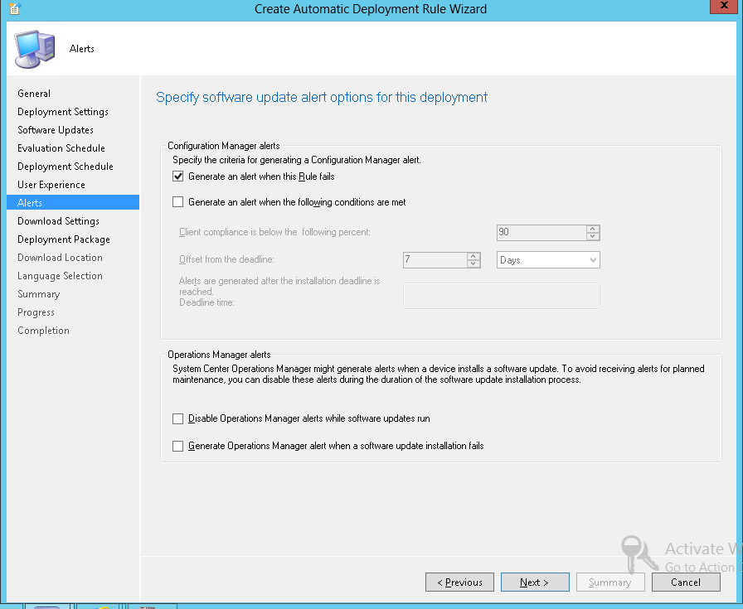
Task: Click the offset from deadline field showing 7
Action: coord(435,260)
